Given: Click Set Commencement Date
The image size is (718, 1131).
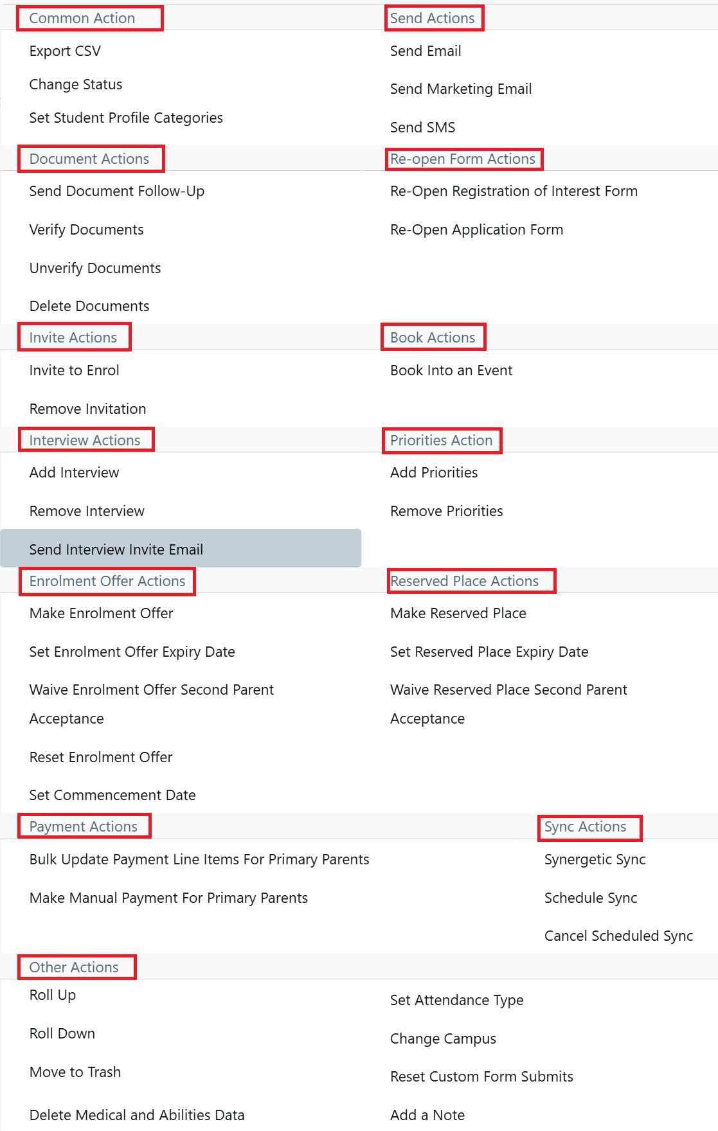Looking at the screenshot, I should point(112,796).
